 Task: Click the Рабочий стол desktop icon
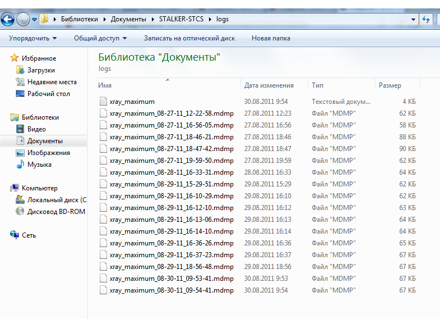[x=20, y=94]
